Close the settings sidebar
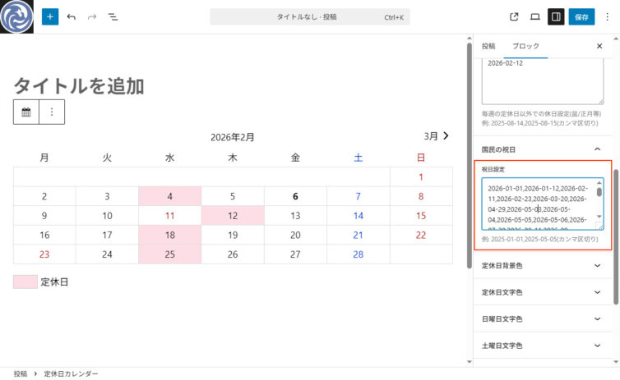620x380 pixels. click(x=599, y=46)
